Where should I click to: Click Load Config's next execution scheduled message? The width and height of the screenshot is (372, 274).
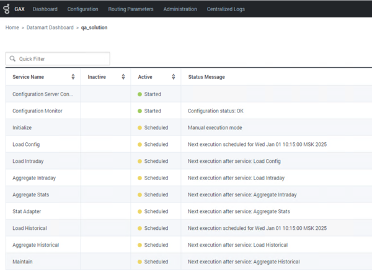[x=257, y=144]
